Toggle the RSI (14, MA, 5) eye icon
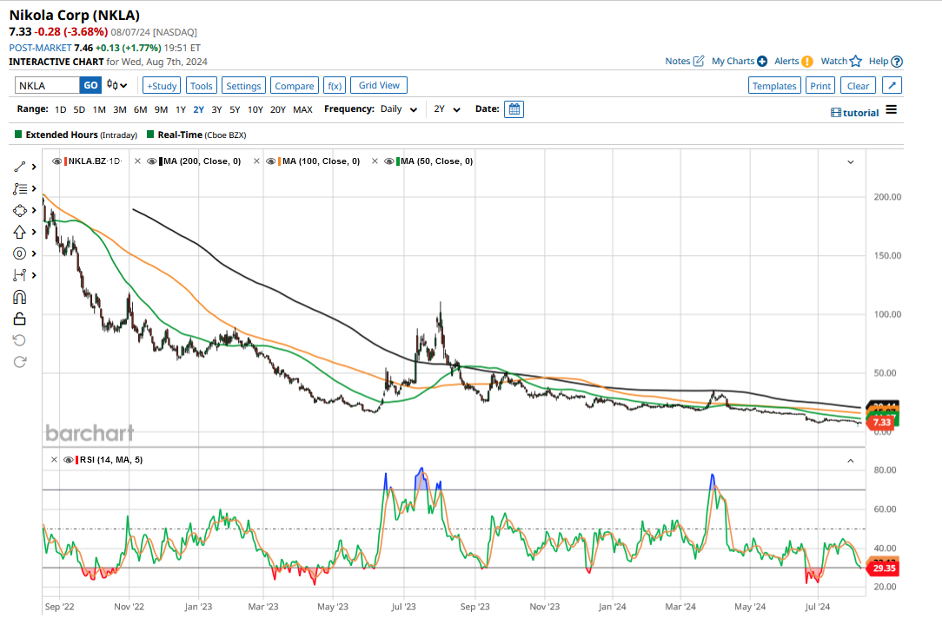 pyautogui.click(x=68, y=460)
